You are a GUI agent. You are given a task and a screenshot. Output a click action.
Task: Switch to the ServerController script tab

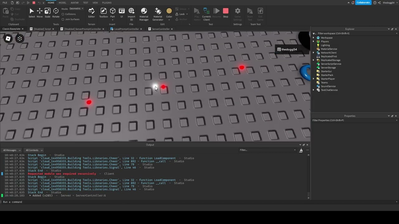pyautogui.click(x=161, y=29)
